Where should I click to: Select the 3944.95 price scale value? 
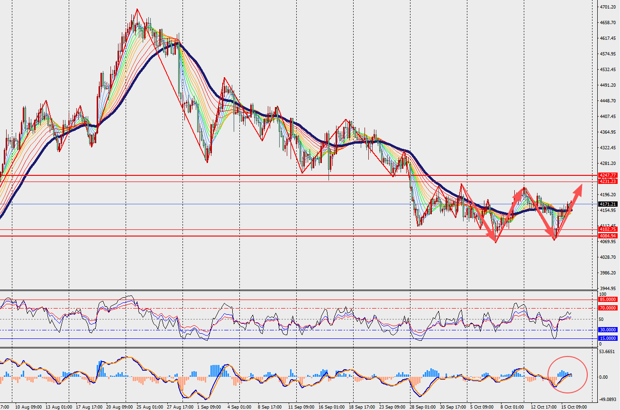pos(608,289)
